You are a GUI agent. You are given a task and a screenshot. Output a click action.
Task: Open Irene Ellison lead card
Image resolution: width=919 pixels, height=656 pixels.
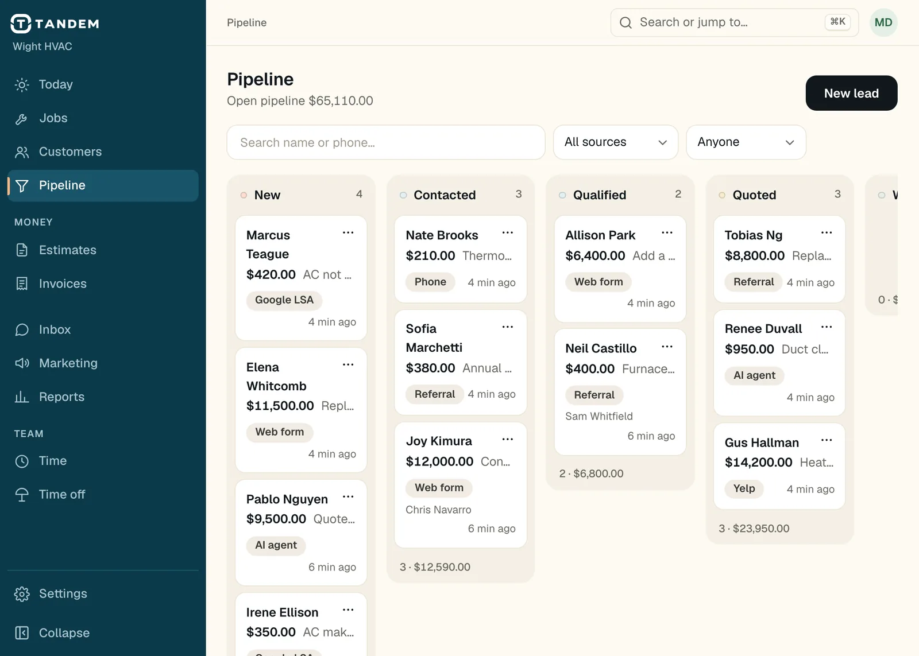pyautogui.click(x=301, y=625)
